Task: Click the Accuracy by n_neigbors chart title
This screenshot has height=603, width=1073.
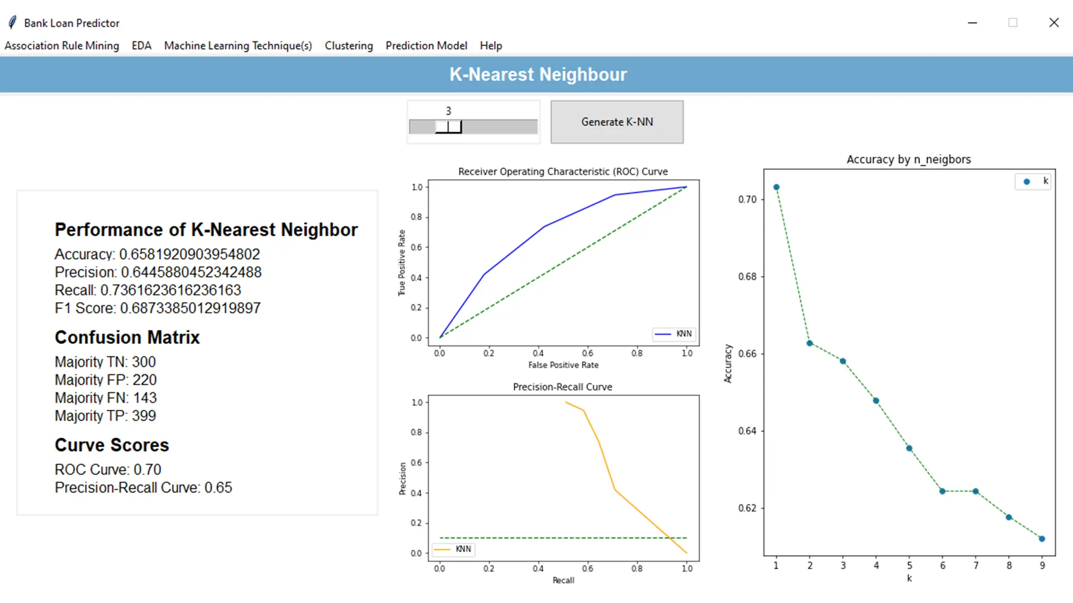Action: pos(909,159)
